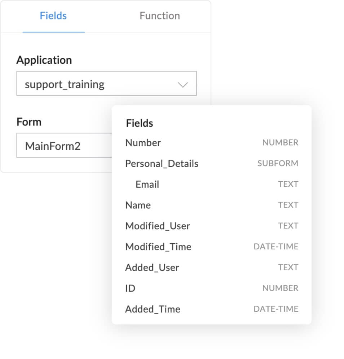Pick the ID number field
The image size is (344, 359).
130,288
